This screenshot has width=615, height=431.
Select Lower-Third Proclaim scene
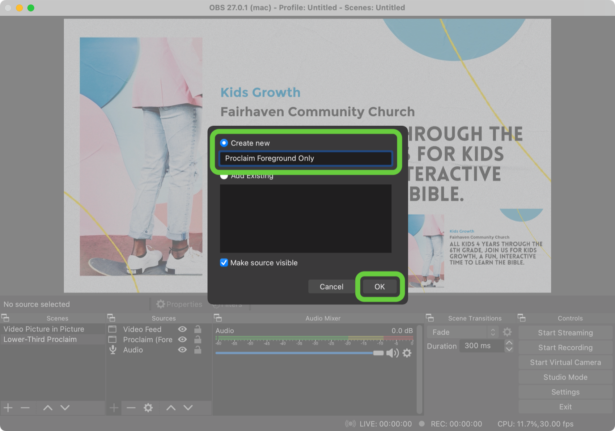pyautogui.click(x=40, y=340)
